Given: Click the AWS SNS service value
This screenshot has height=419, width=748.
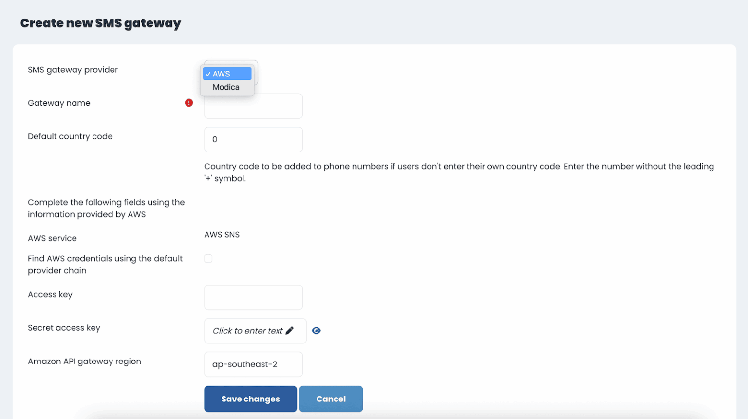Looking at the screenshot, I should tap(222, 234).
